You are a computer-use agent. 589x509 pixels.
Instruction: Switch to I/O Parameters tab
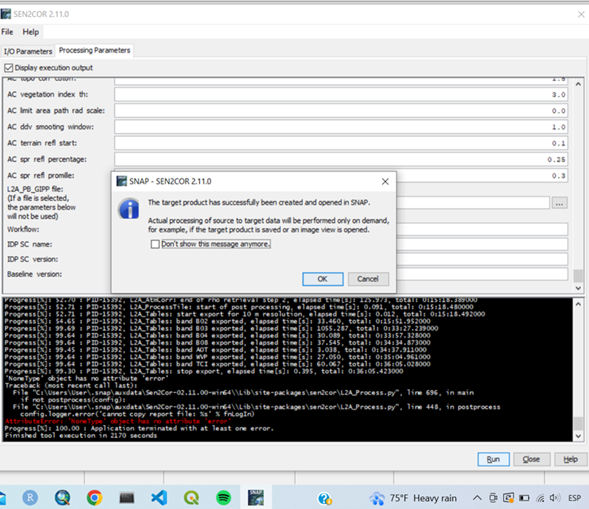click(28, 51)
